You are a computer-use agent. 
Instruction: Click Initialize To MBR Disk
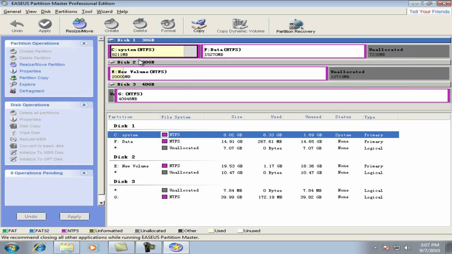[42, 153]
